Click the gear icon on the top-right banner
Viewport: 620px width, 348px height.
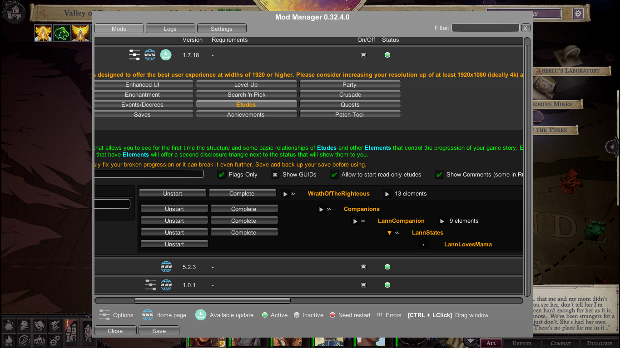pyautogui.click(x=578, y=14)
